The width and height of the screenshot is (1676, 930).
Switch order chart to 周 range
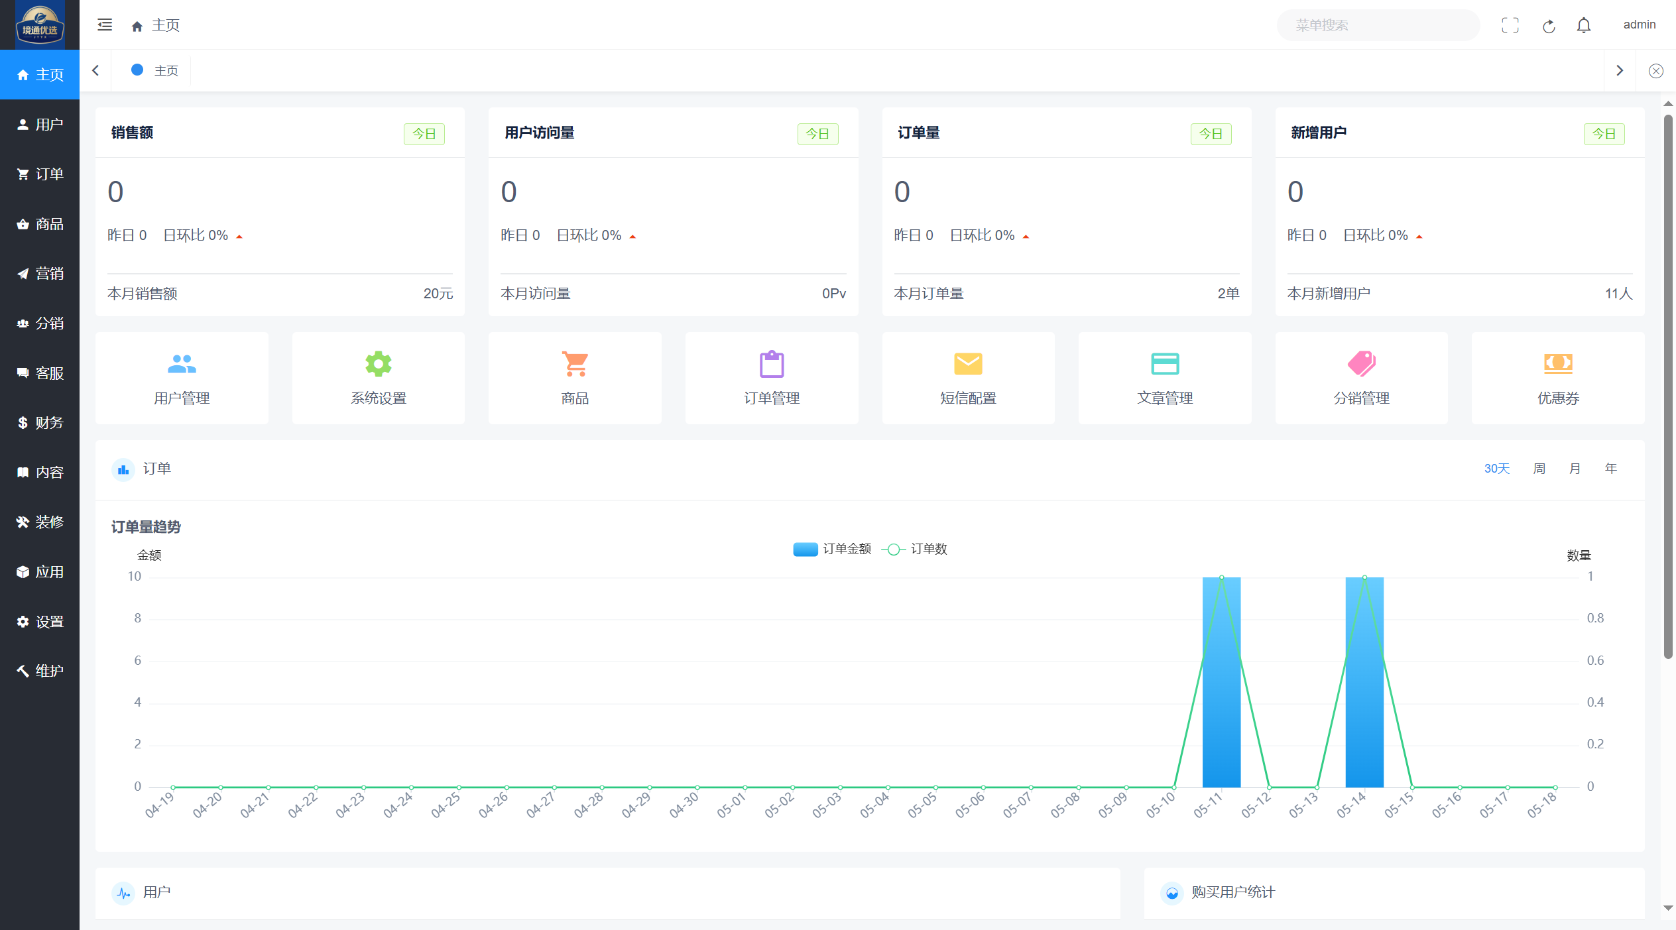(x=1539, y=469)
